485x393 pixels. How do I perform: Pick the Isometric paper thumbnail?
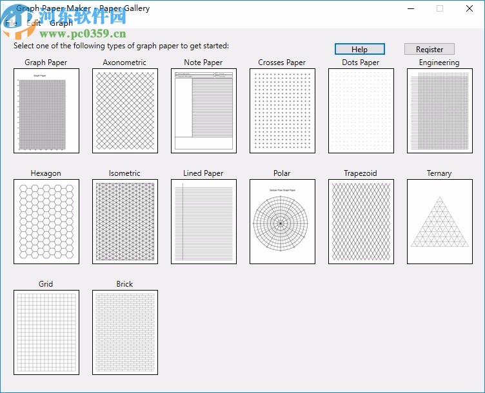(125, 222)
